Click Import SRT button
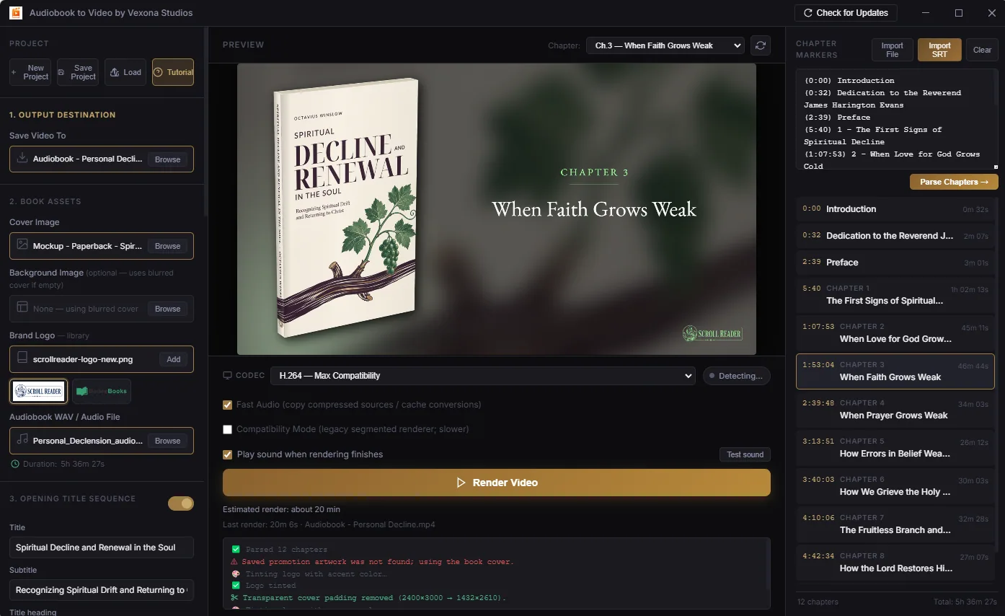1005x616 pixels. (x=939, y=50)
